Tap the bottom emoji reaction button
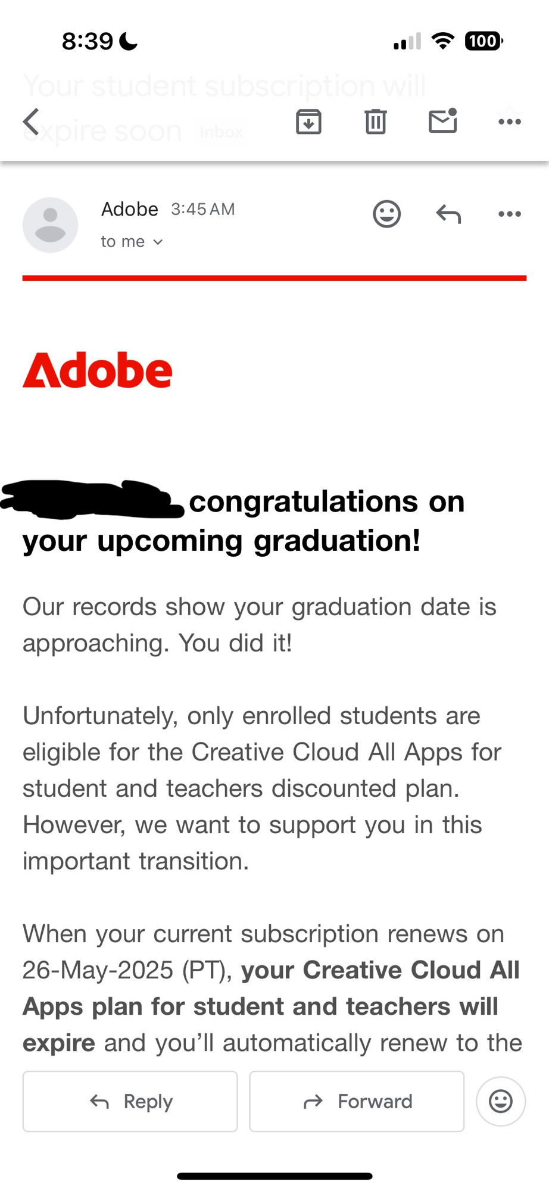The image size is (549, 1191). (x=501, y=1101)
